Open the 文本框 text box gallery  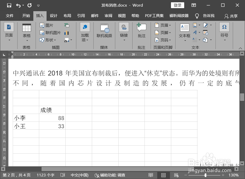(184, 32)
